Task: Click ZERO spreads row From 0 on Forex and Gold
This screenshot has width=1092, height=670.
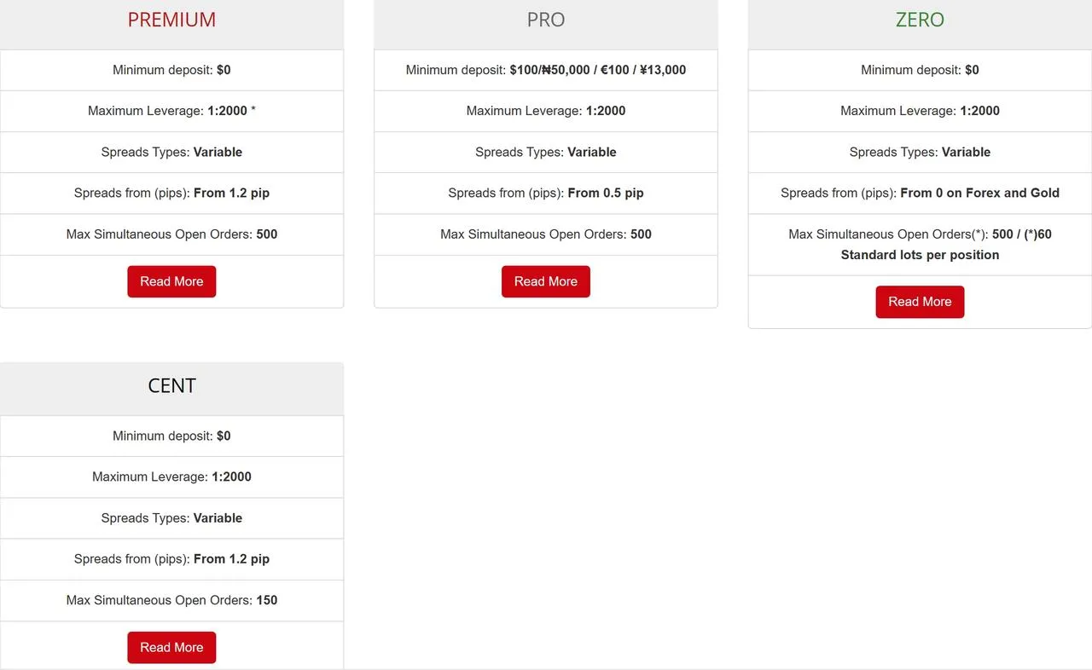Action: pyautogui.click(x=920, y=193)
